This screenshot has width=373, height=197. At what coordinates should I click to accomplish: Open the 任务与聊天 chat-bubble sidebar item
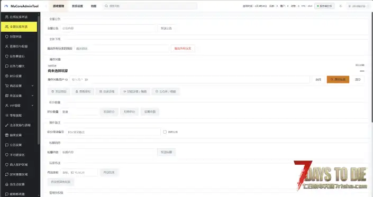[x=19, y=66]
